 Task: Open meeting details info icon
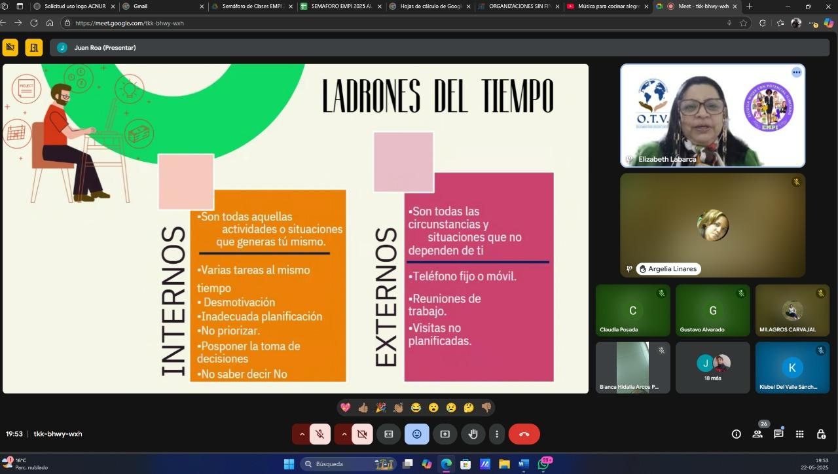(x=737, y=434)
